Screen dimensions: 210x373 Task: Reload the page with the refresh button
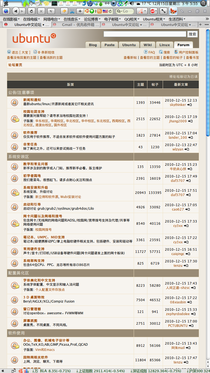pyautogui.click(x=31, y=11)
